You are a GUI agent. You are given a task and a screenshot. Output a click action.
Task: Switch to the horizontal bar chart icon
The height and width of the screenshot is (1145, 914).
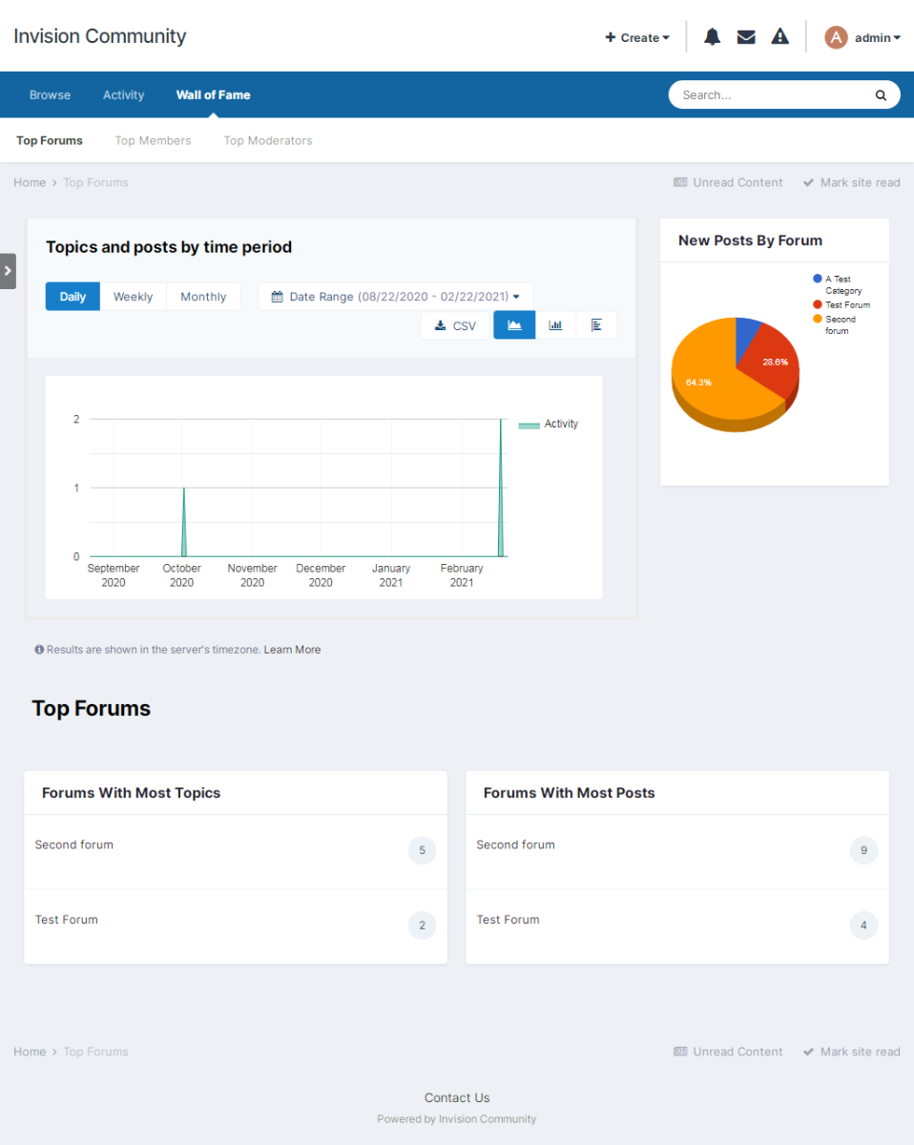coord(596,325)
